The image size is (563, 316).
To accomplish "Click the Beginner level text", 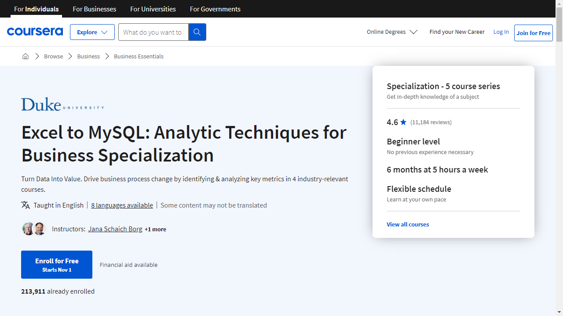I will click(413, 141).
